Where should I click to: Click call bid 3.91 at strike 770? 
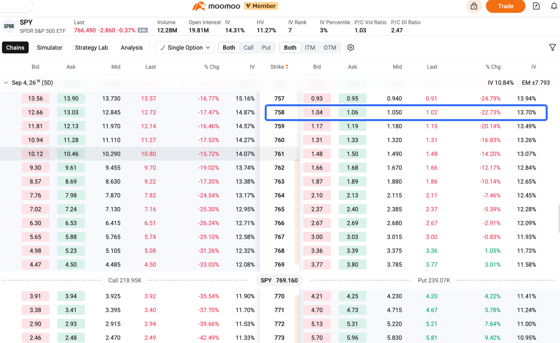[36, 296]
